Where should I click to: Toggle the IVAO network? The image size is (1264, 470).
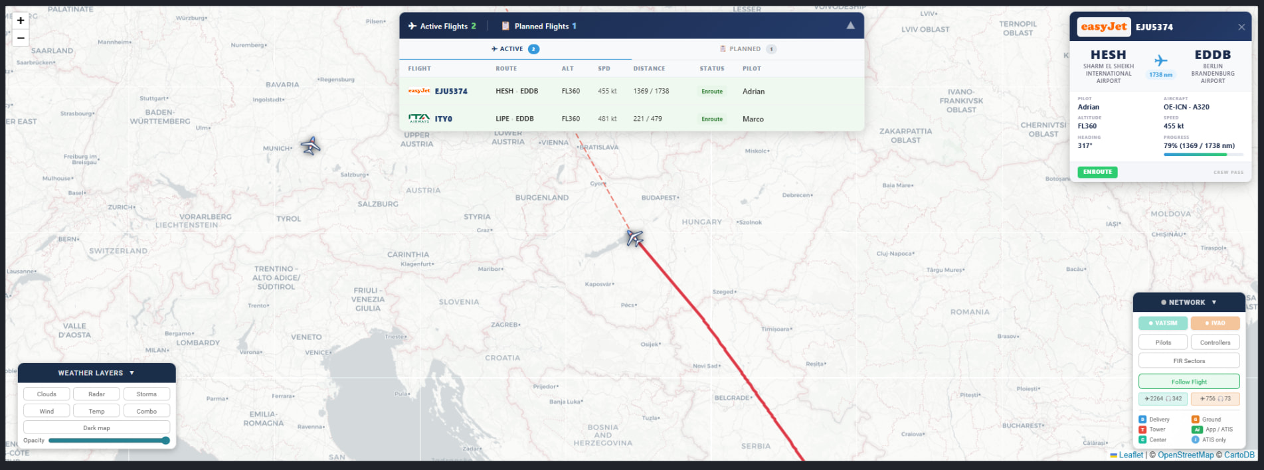point(1215,323)
